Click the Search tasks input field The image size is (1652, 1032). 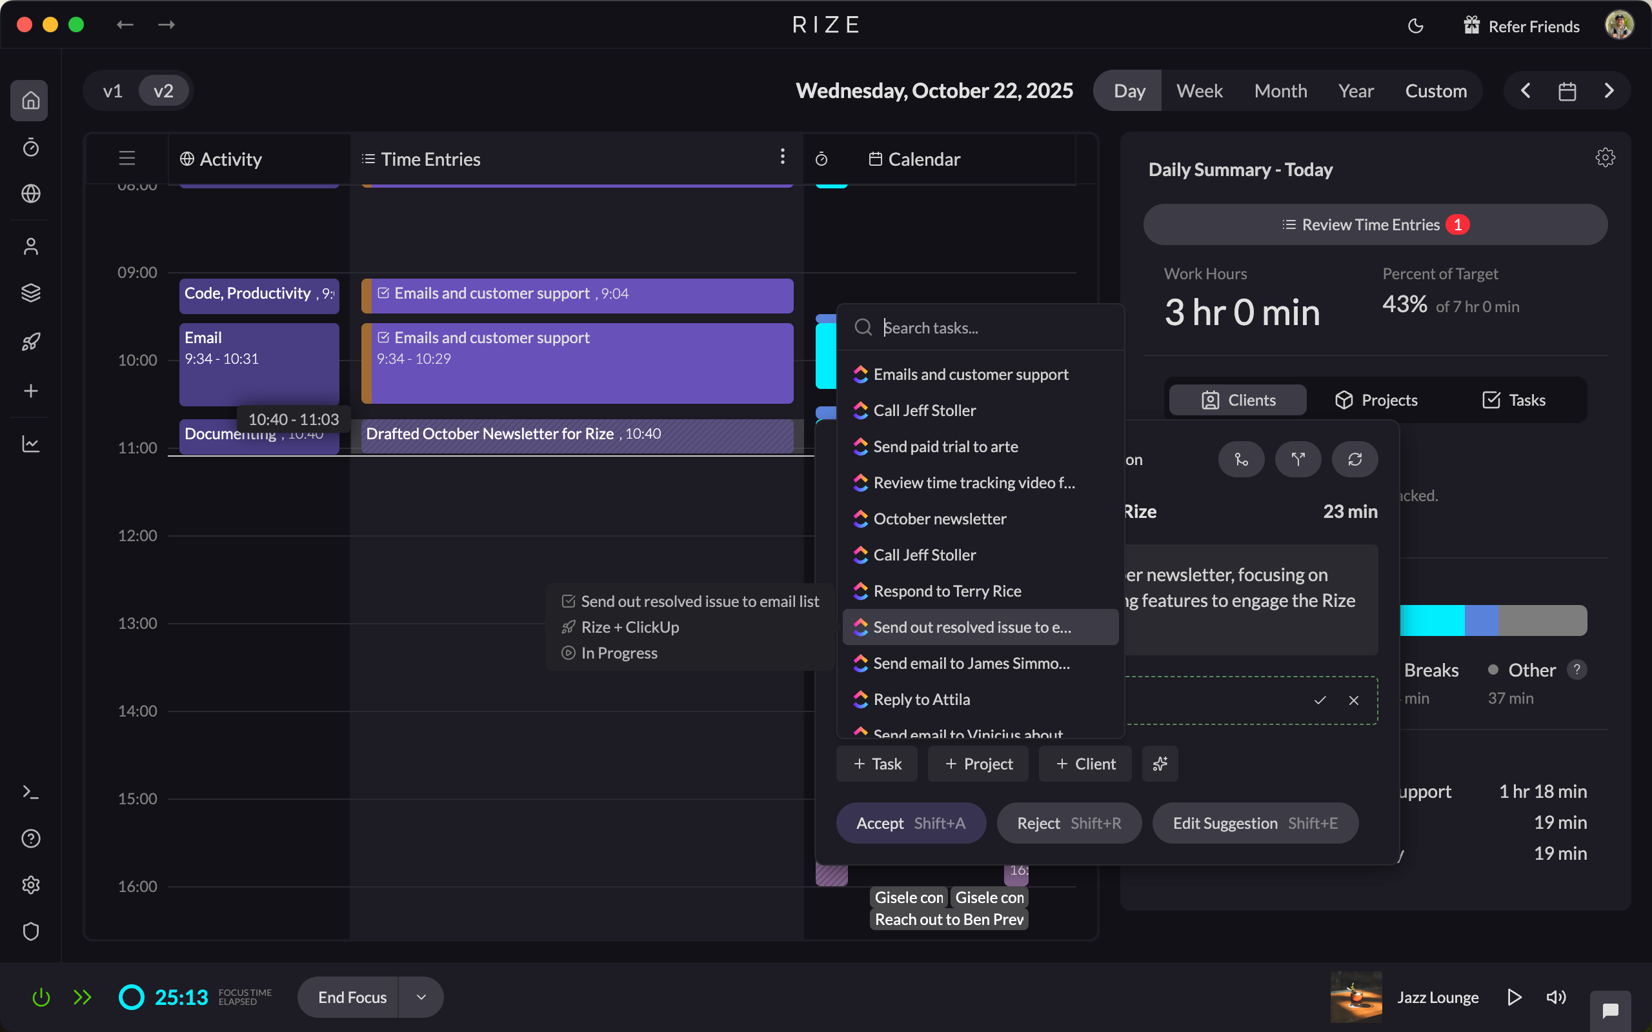coord(990,328)
